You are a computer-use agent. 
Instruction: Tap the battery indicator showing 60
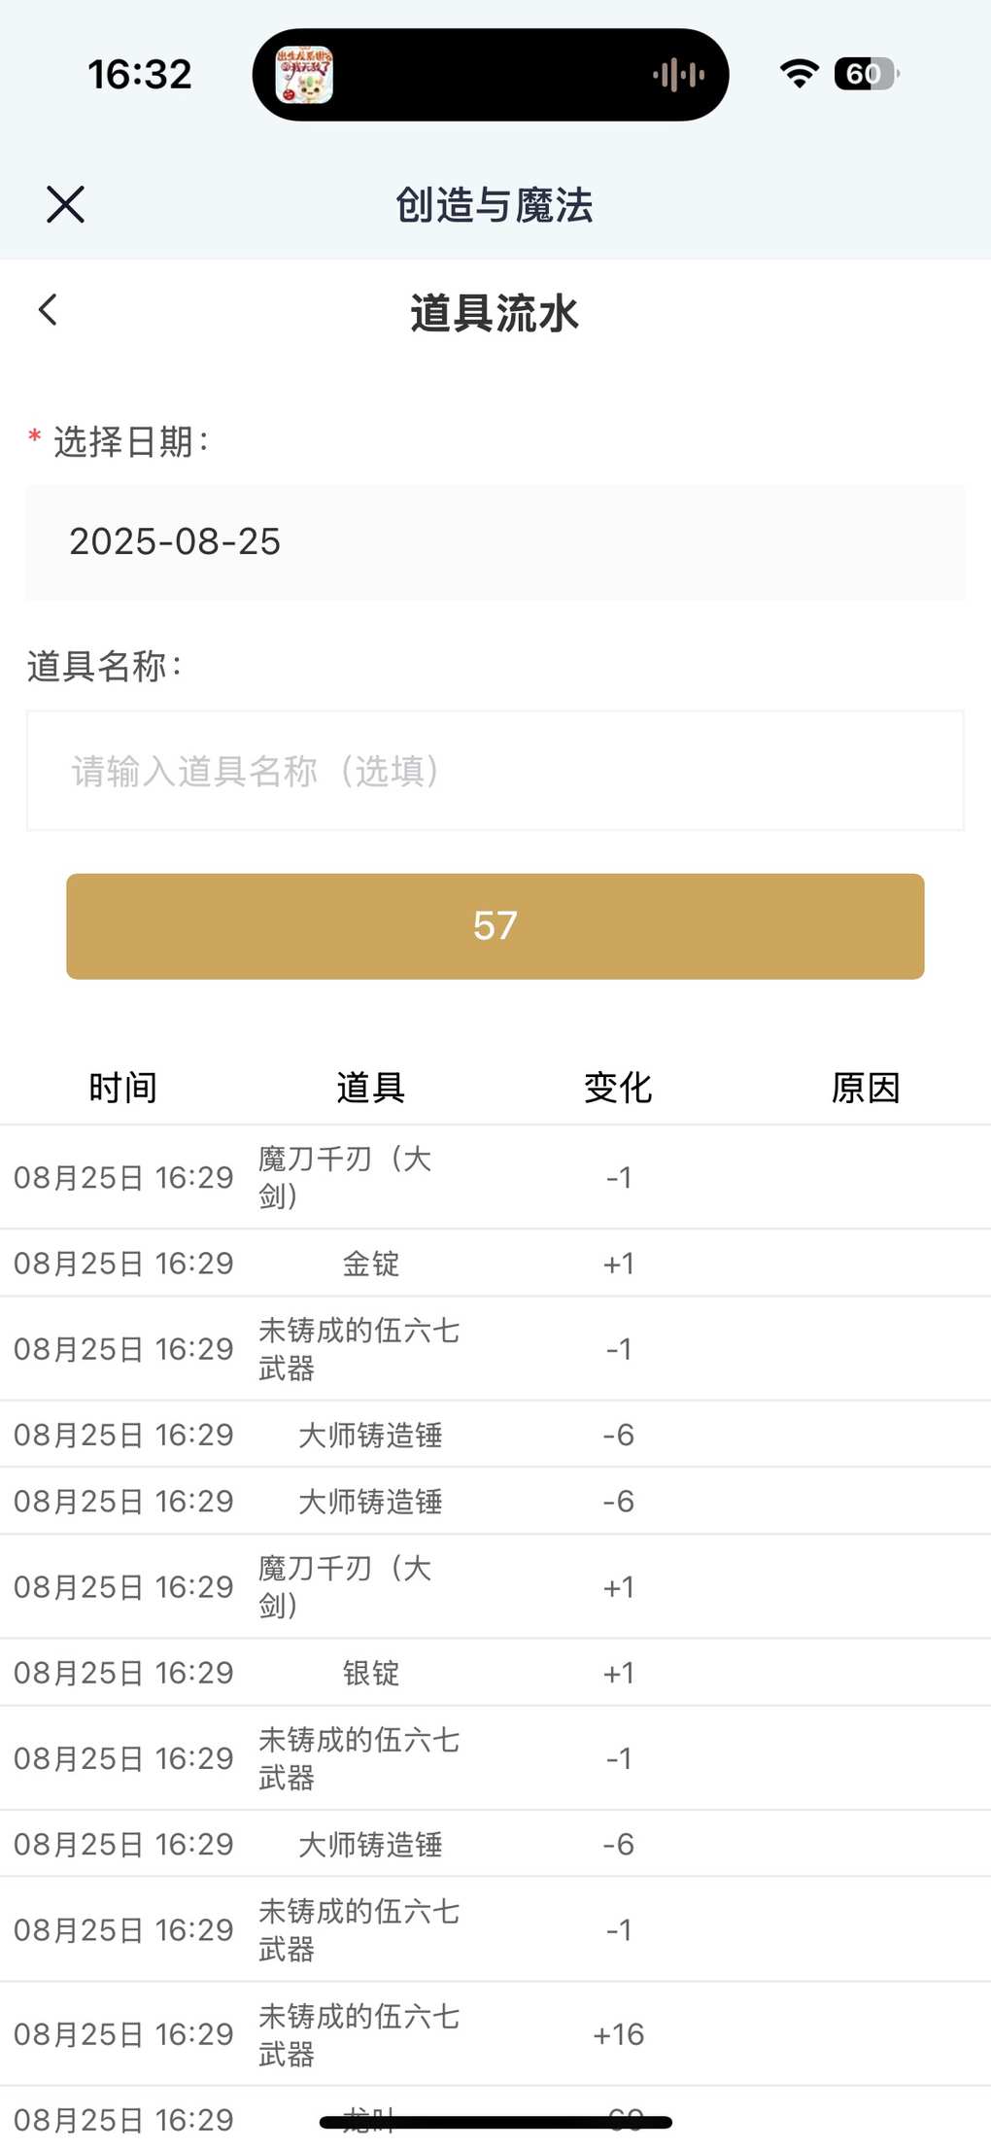[x=866, y=74]
